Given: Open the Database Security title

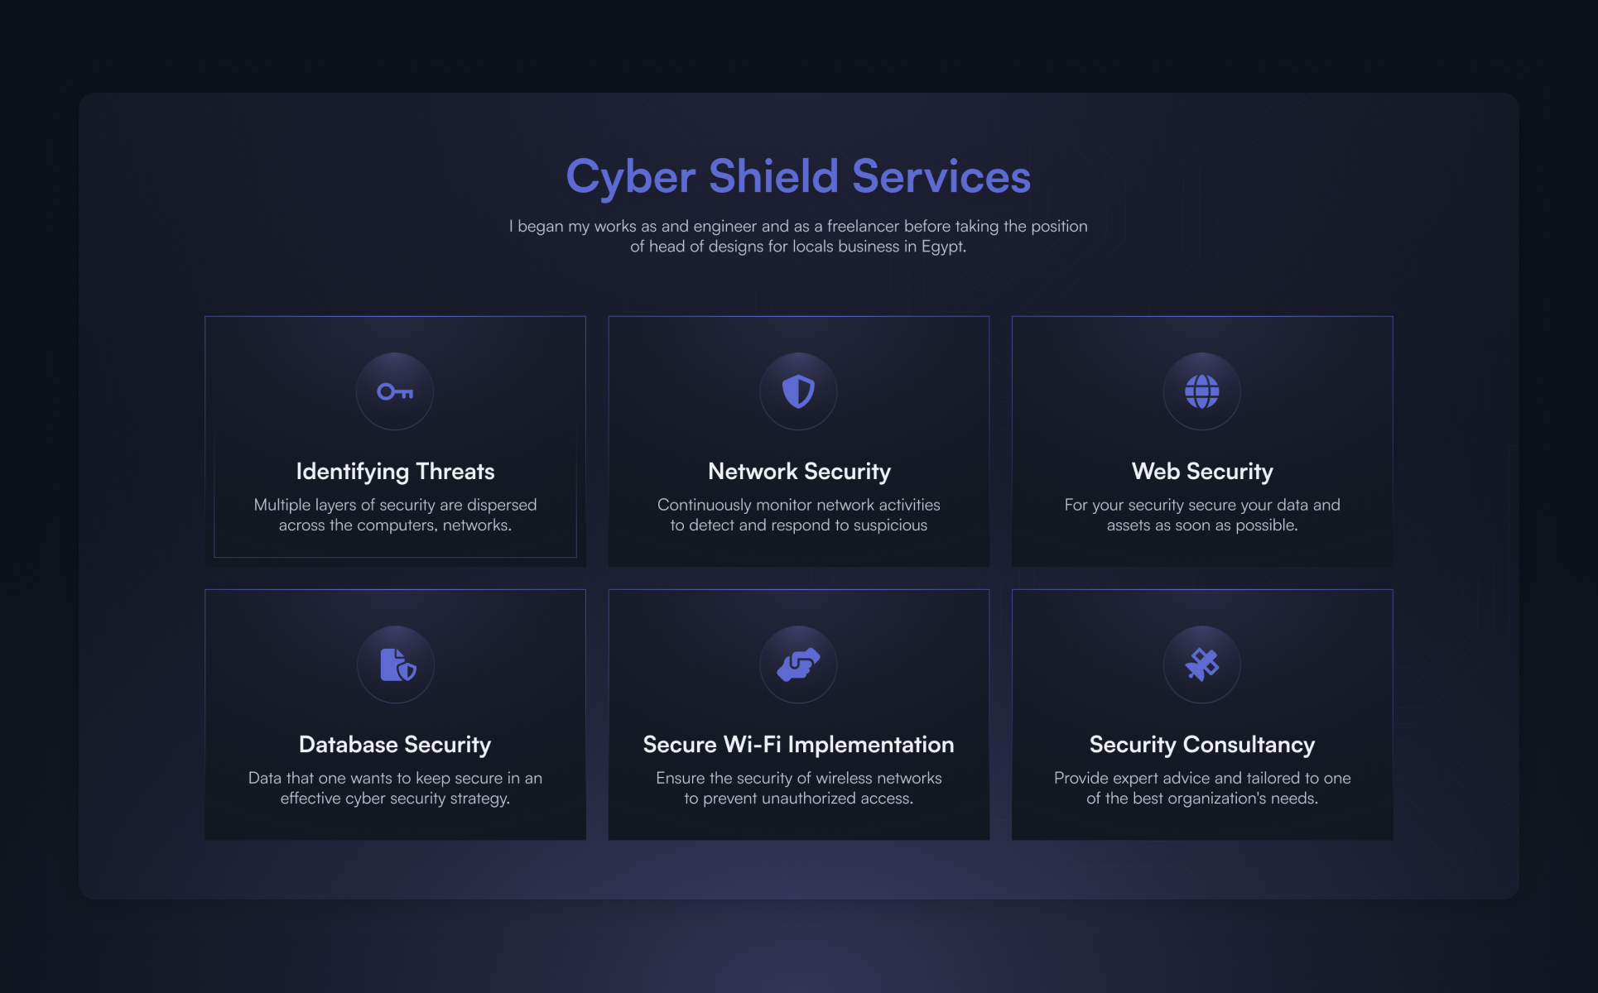Looking at the screenshot, I should click(x=395, y=744).
